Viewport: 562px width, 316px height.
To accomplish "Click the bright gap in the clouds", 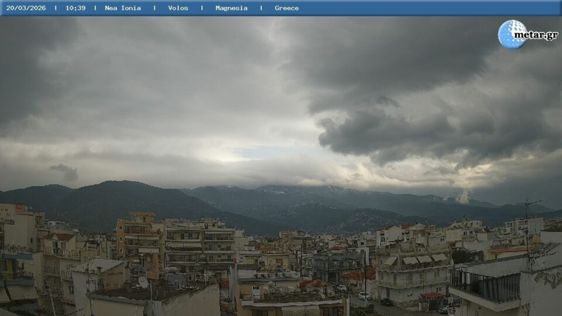I will click(x=228, y=155).
